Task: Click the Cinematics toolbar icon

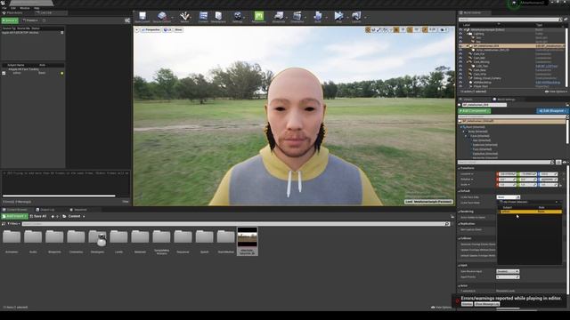Action: [x=297, y=17]
